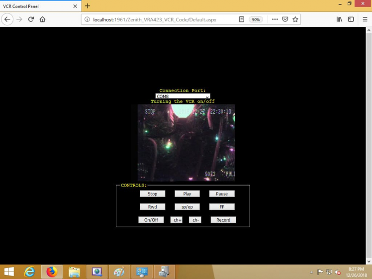This screenshot has width=372, height=279.
Task: Reload the current page
Action: [31, 19]
